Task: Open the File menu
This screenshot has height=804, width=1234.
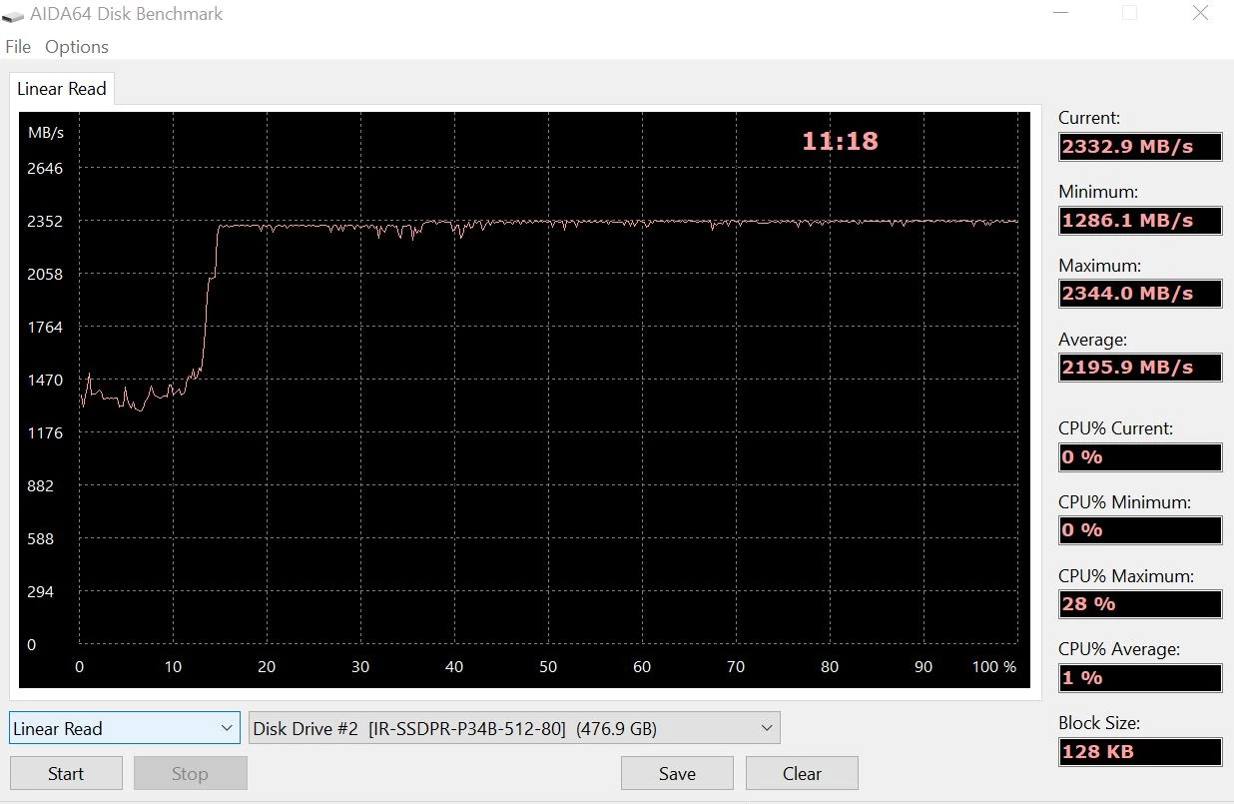Action: pyautogui.click(x=18, y=47)
